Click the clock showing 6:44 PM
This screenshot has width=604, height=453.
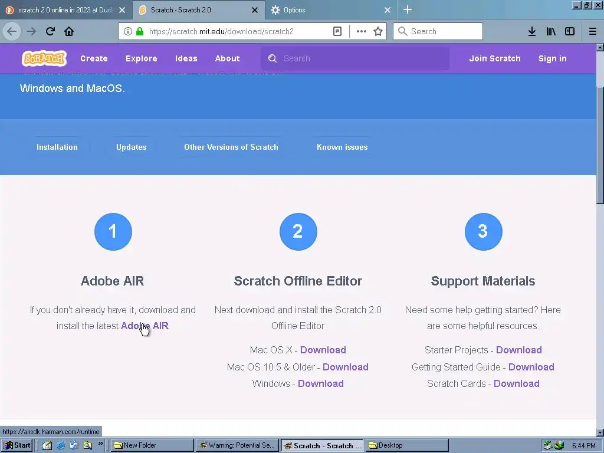(x=583, y=446)
